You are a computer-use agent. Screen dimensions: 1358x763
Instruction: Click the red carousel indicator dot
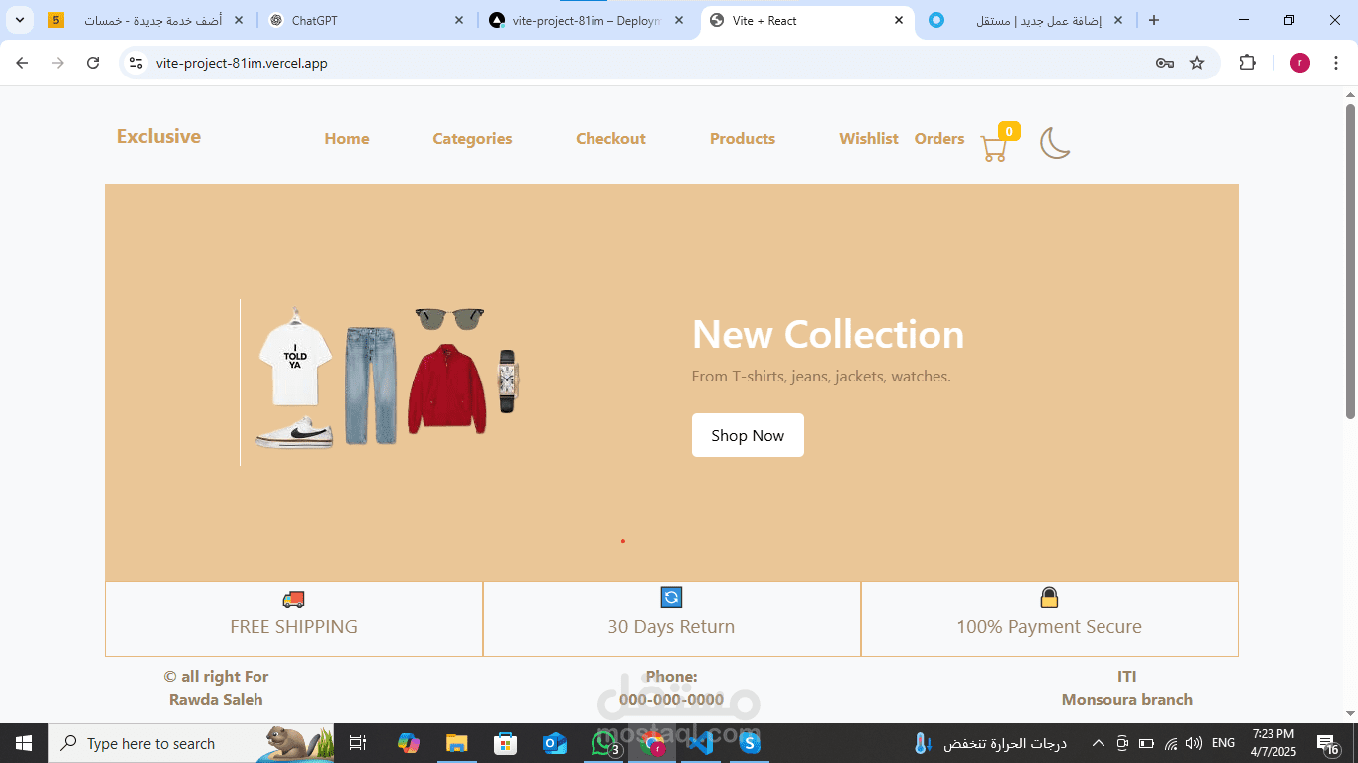623,541
